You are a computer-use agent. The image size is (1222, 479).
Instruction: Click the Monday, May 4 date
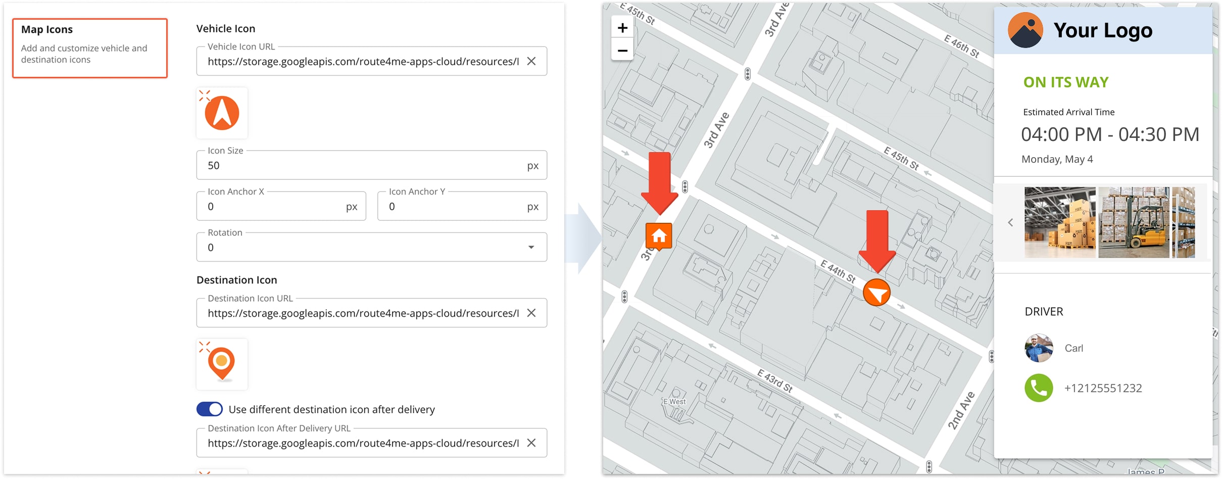coord(1057,159)
